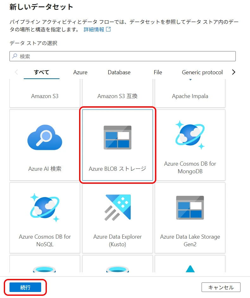
Task: Select the Azure Data Lake Storage Gen2 icon
Action: 190,208
